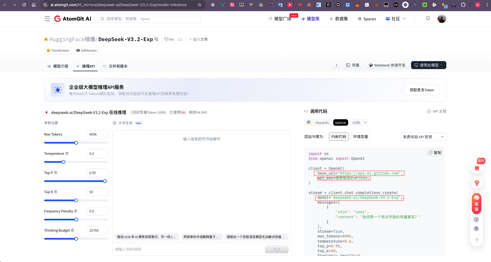
Task: Open the hamburger menu icon
Action: [x=47, y=19]
